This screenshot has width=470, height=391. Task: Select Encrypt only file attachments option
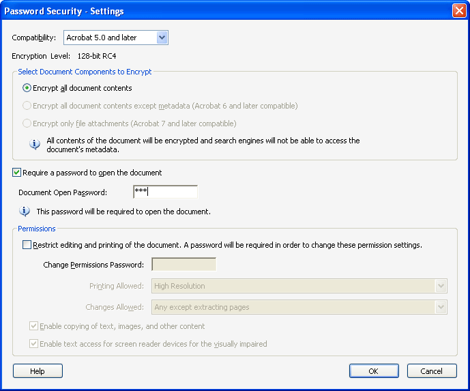coord(27,124)
